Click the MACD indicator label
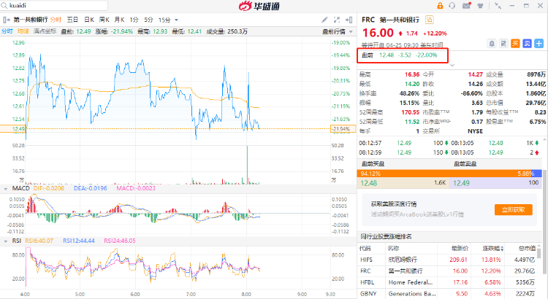The image size is (548, 299). [x=21, y=188]
